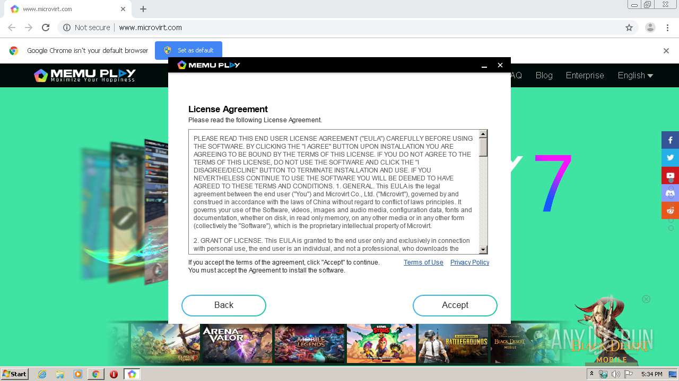Click the Back button in the installer
The image size is (679, 381).
(223, 305)
